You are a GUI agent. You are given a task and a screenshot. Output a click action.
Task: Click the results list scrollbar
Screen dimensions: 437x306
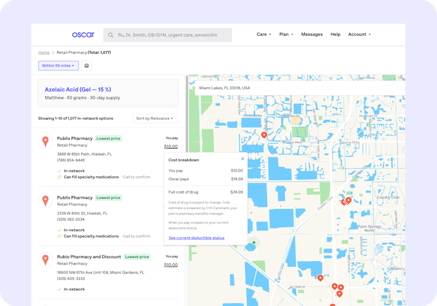tap(187, 113)
